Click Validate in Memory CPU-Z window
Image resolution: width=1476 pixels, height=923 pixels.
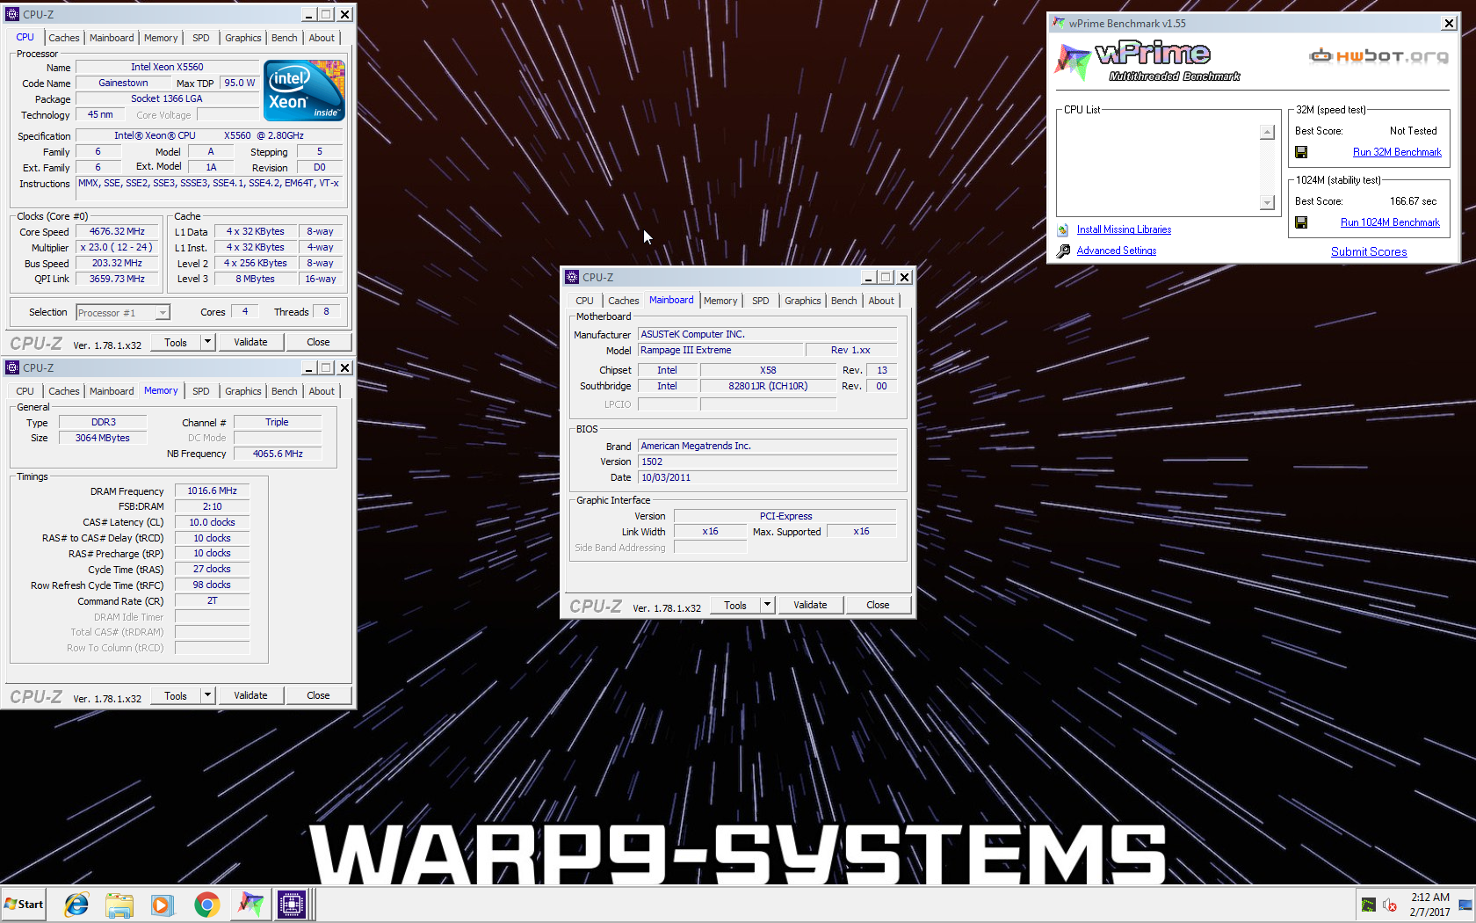point(250,695)
